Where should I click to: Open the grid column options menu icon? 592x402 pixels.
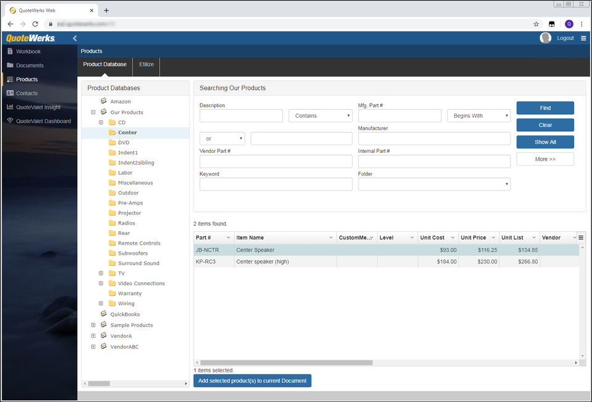581,237
